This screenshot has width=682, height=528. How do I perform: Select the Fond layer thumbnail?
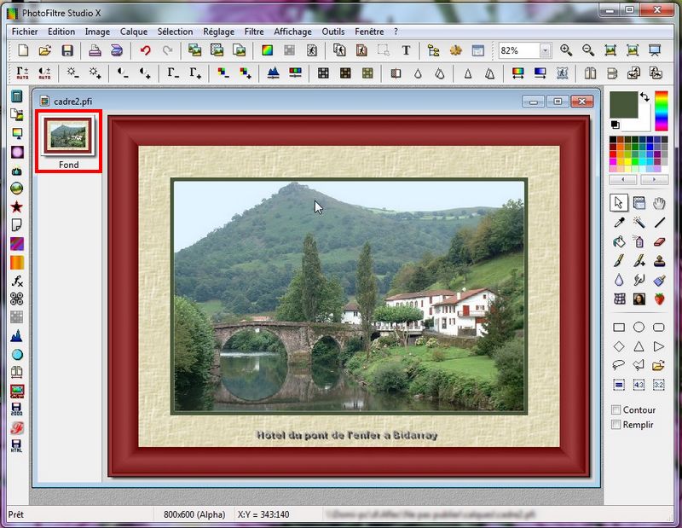point(68,141)
